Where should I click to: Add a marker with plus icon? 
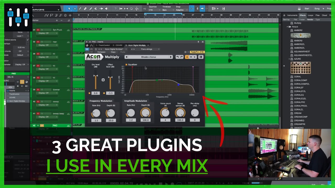click(x=57, y=20)
